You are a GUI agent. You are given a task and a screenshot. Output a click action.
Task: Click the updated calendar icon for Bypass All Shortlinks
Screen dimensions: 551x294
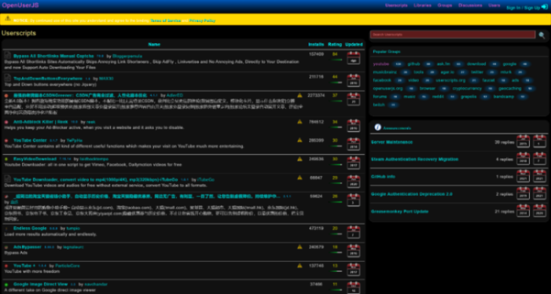[x=353, y=58]
